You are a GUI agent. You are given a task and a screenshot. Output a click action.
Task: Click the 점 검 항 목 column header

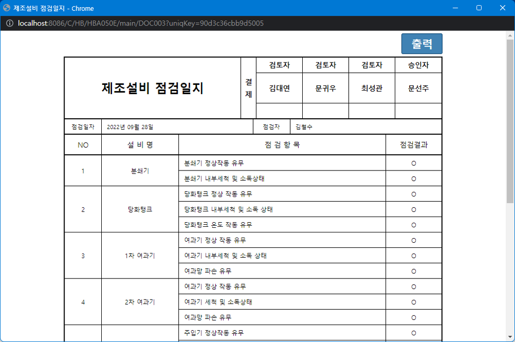click(x=282, y=145)
